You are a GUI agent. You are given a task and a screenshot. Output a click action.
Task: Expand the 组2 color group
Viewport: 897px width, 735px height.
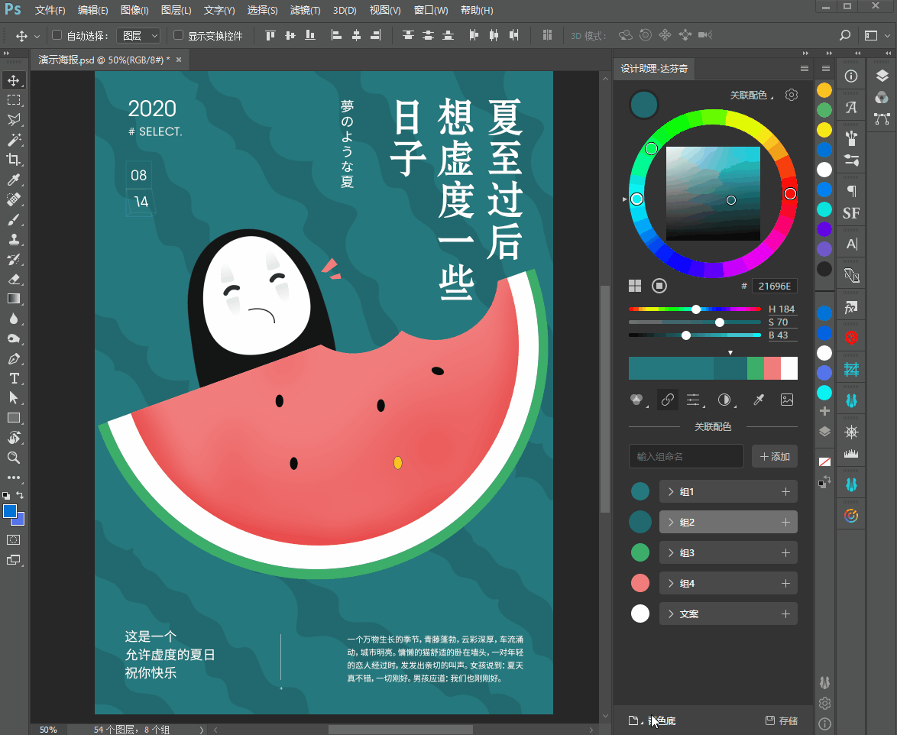point(671,523)
